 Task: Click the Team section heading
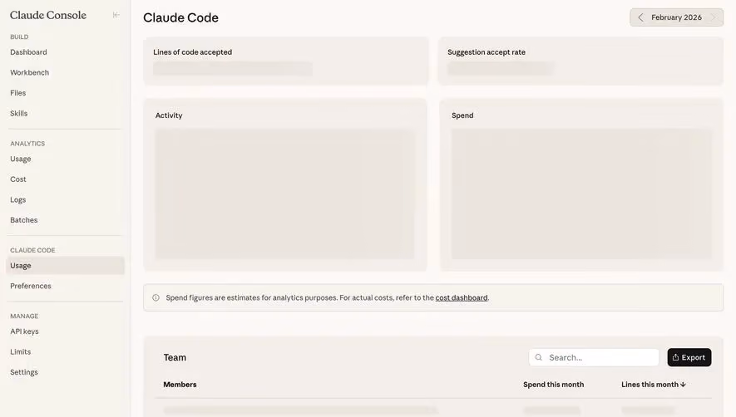(x=175, y=357)
